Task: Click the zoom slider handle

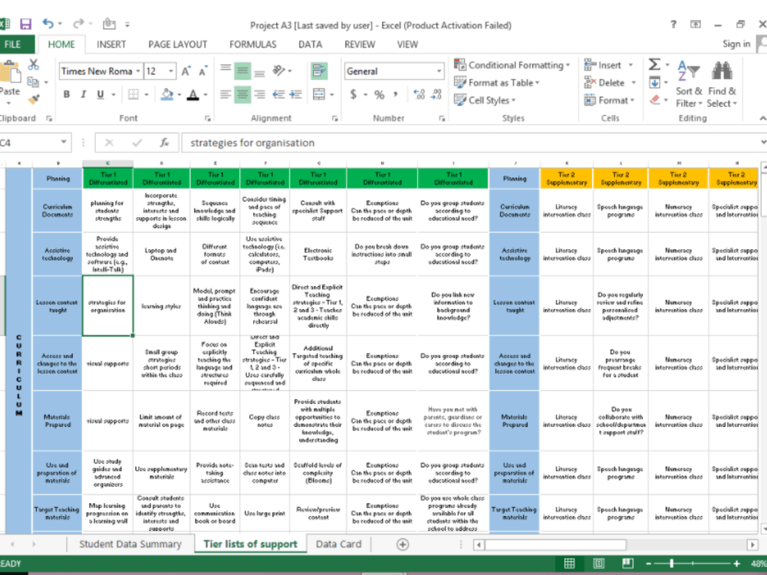Action: tap(672, 563)
